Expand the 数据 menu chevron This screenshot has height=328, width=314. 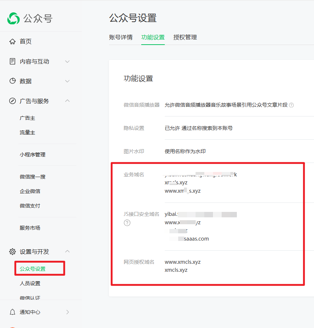coord(67,81)
